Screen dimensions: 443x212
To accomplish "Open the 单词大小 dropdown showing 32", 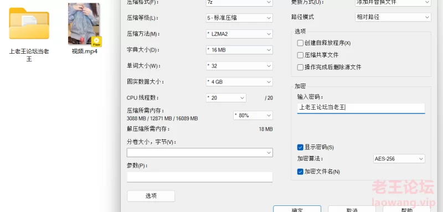I will pos(239,66).
